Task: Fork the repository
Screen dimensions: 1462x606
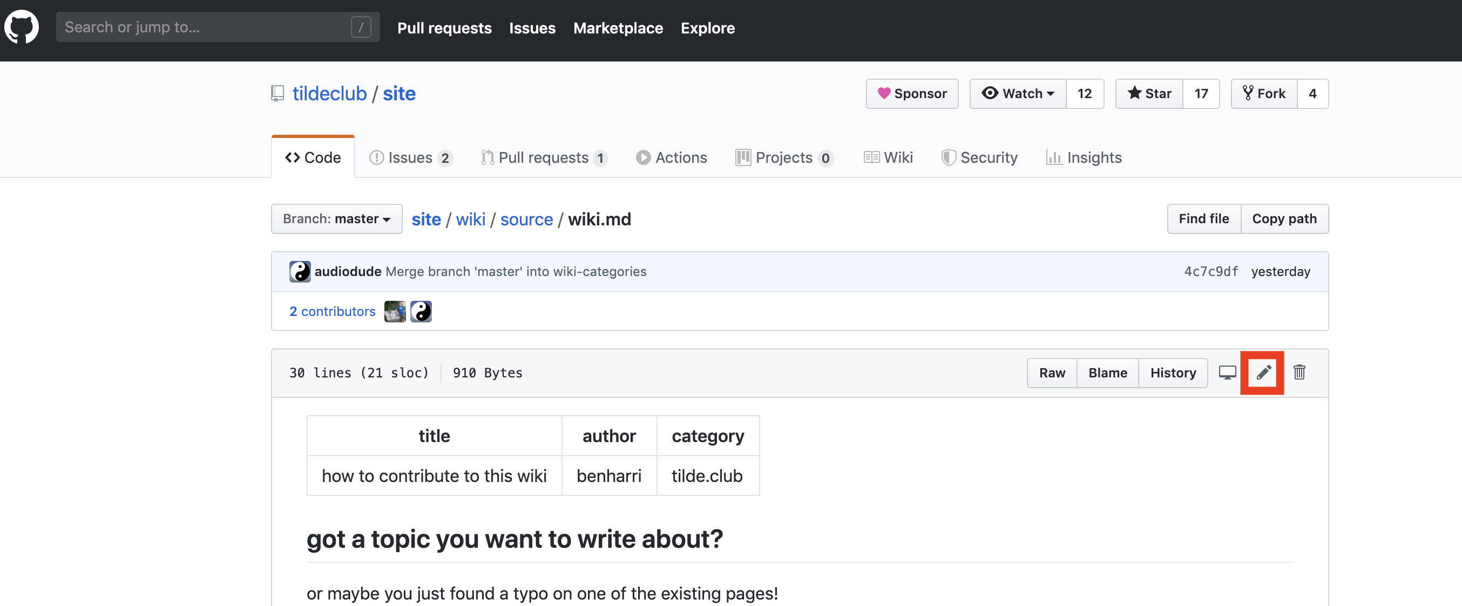Action: (x=1264, y=93)
